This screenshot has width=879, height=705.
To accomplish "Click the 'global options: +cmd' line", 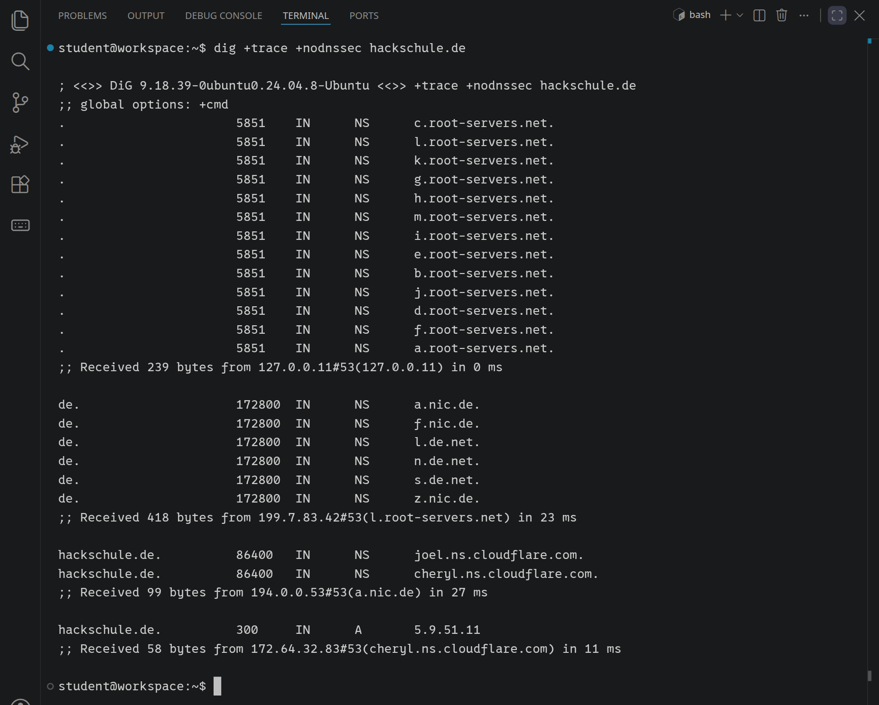I will coord(143,104).
